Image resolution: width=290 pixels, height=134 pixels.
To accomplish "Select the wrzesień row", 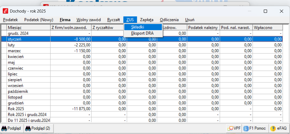I will pyautogui.click(x=142, y=85).
